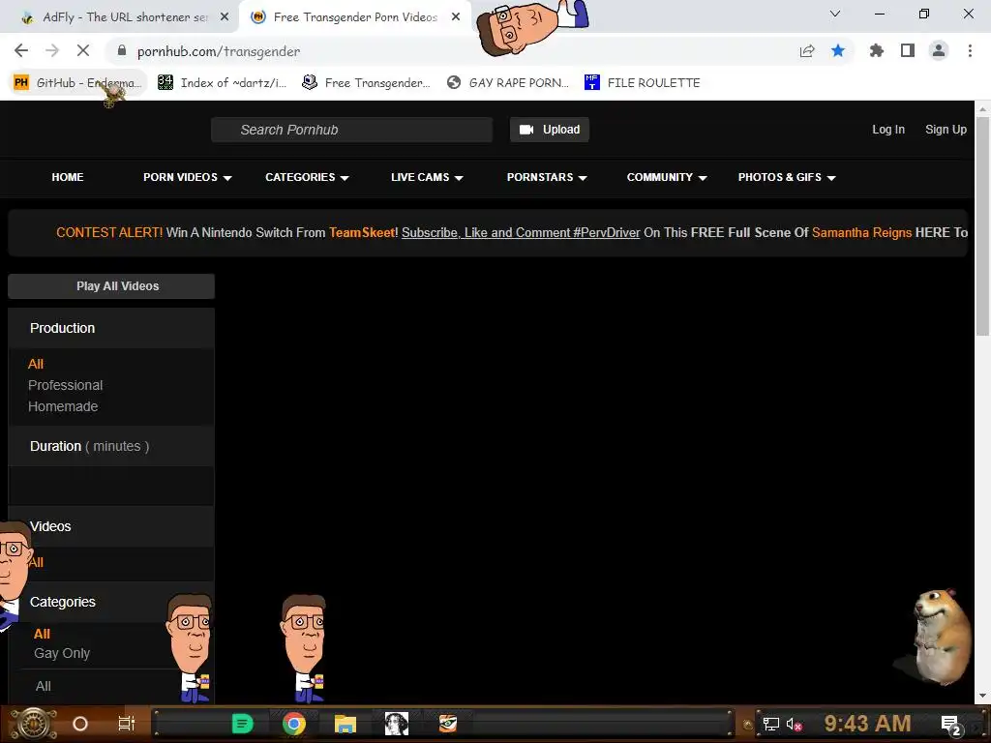Expand the PHOTOS & GIFS dropdown arrow
Screen dimensions: 991x743
coord(831,178)
